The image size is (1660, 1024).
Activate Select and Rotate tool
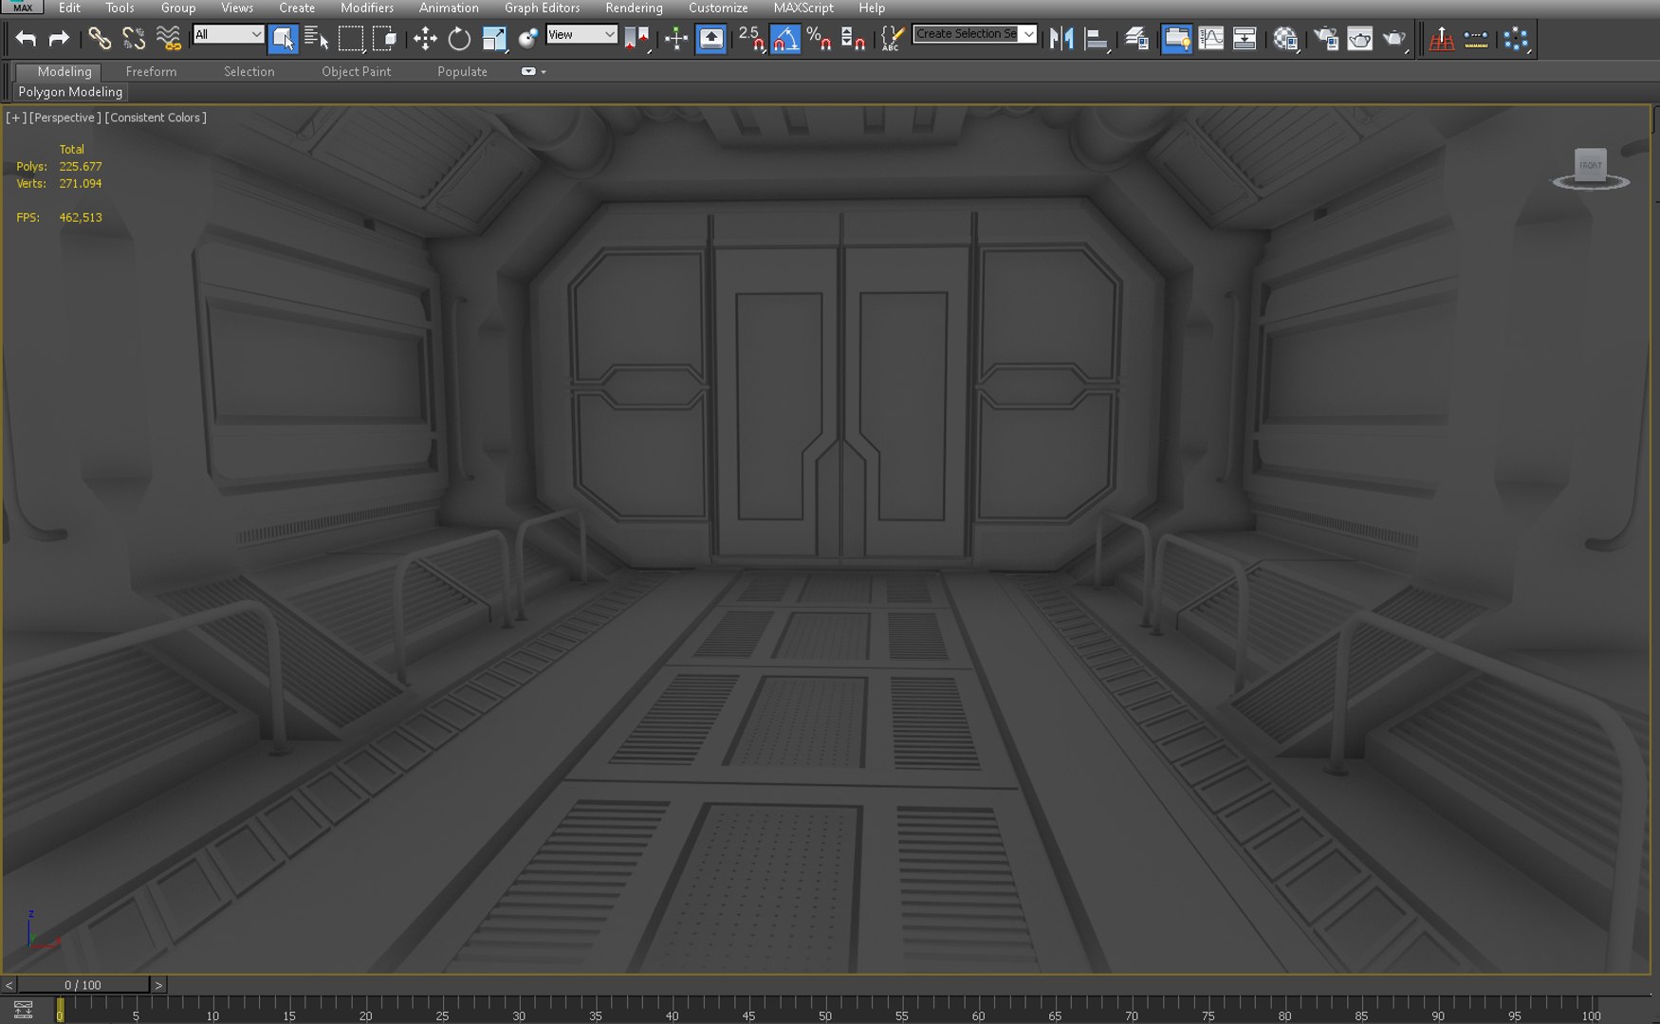tap(459, 39)
